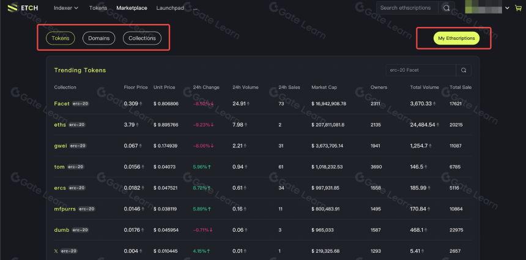Viewport: 526px width, 260px height.
Task: Sort by 24h Change column header
Action: [206, 87]
